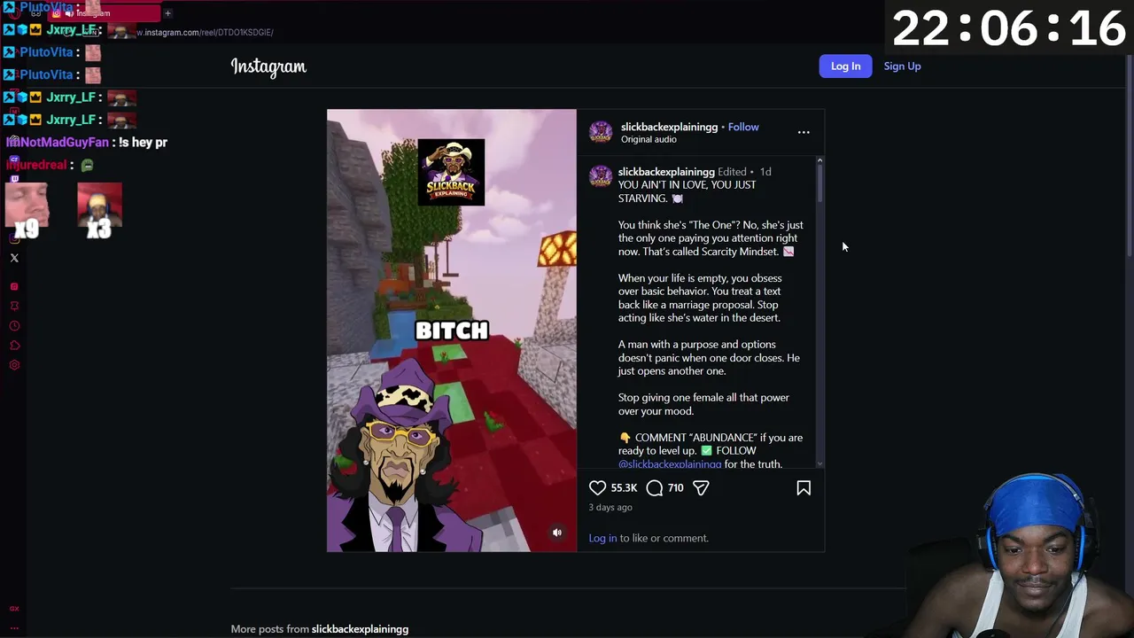Open the History clock sidebar icon
This screenshot has width=1134, height=638.
click(x=14, y=326)
